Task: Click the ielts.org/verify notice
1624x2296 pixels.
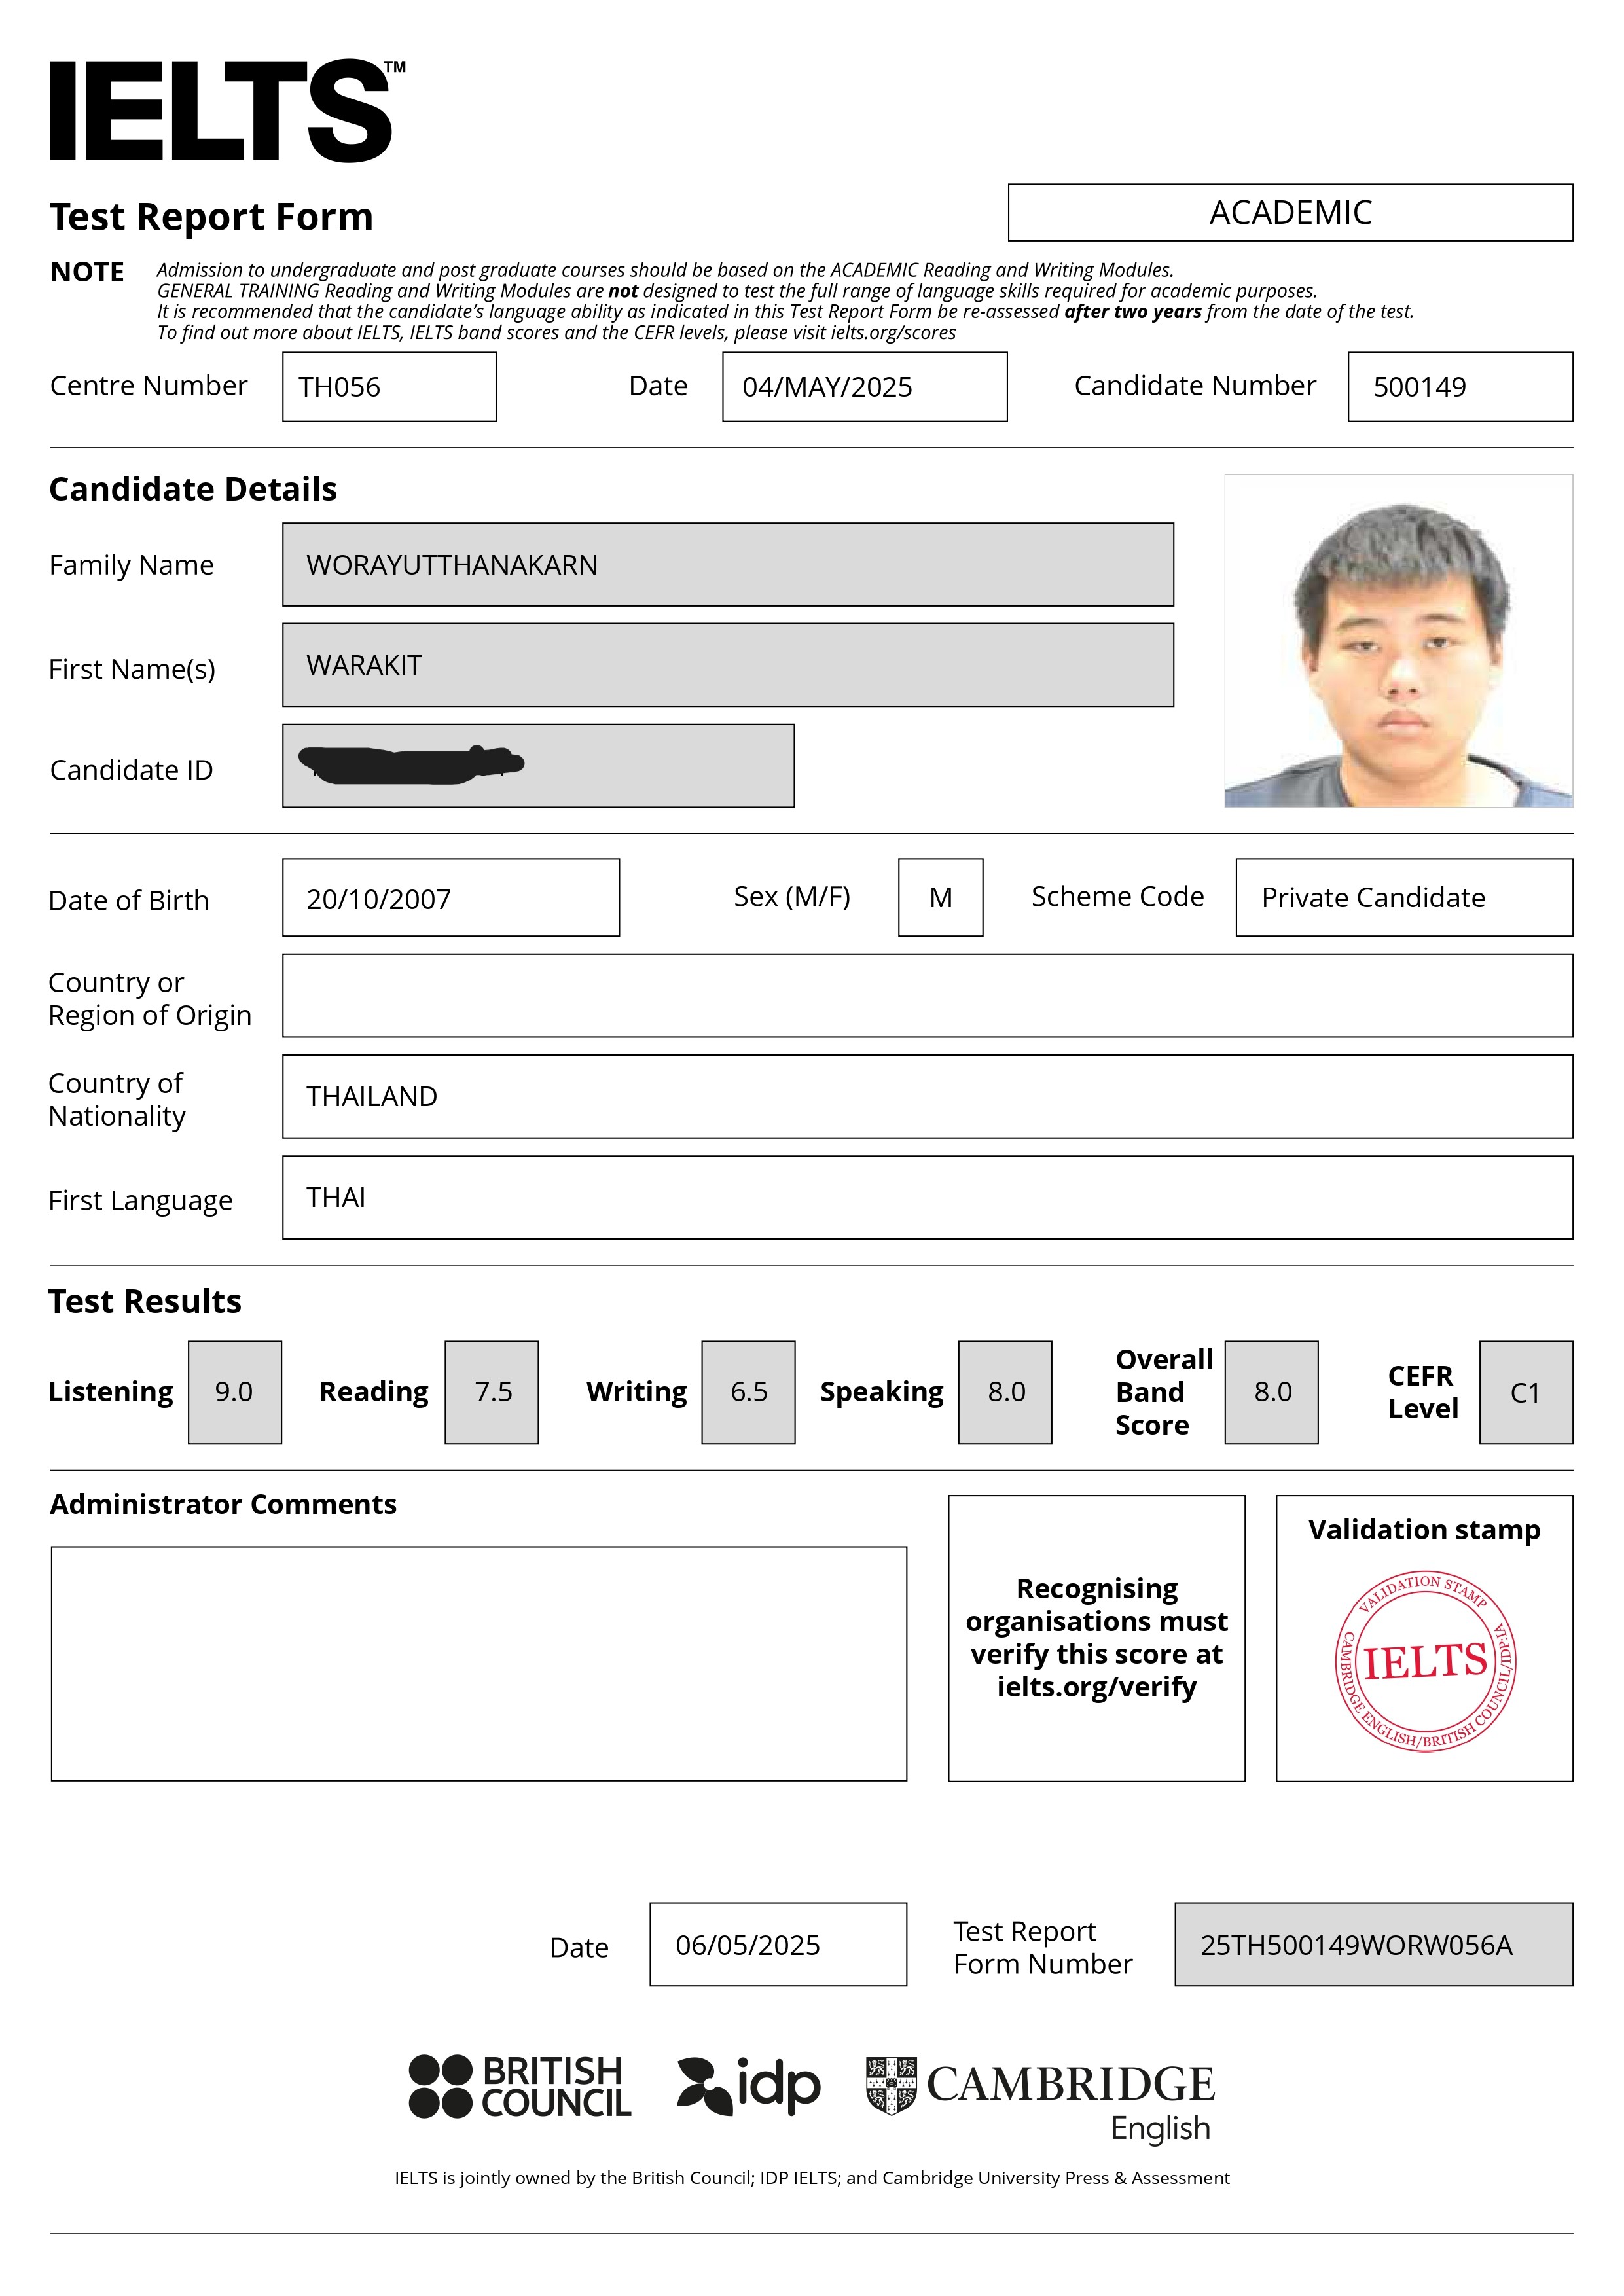Action: pos(1097,1638)
